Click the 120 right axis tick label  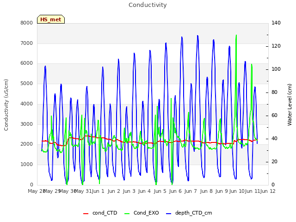[276, 46]
